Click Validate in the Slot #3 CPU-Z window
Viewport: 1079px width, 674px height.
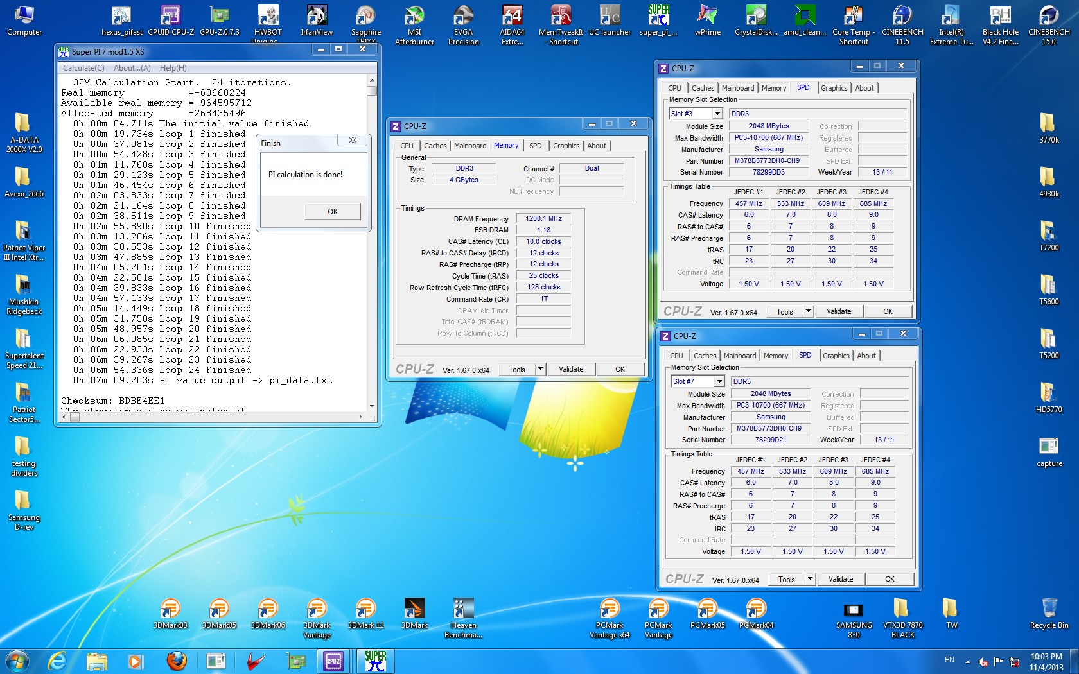click(839, 311)
